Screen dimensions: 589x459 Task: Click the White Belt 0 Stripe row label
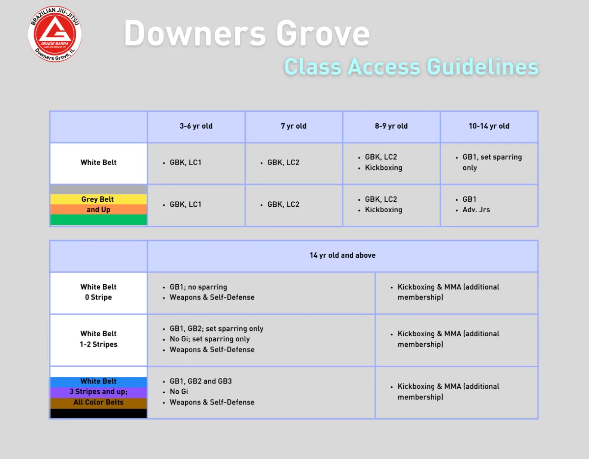click(x=98, y=292)
